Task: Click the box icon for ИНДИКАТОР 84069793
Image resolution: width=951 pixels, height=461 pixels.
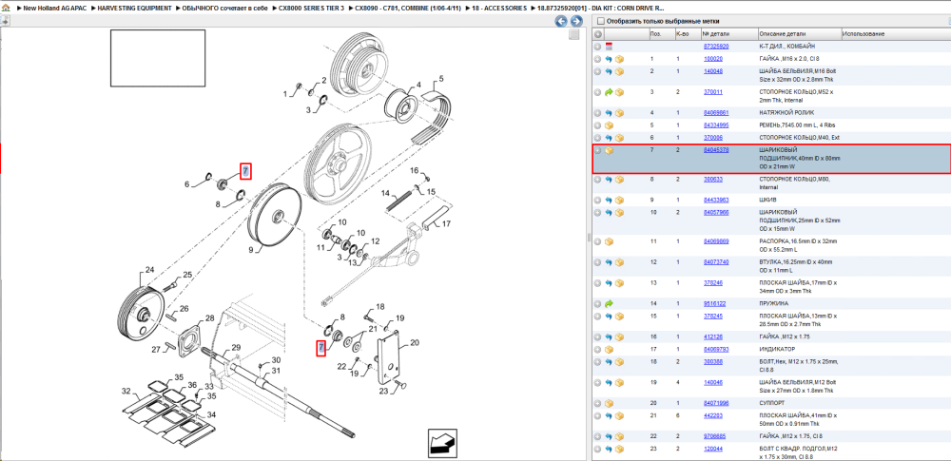Action: tap(609, 350)
